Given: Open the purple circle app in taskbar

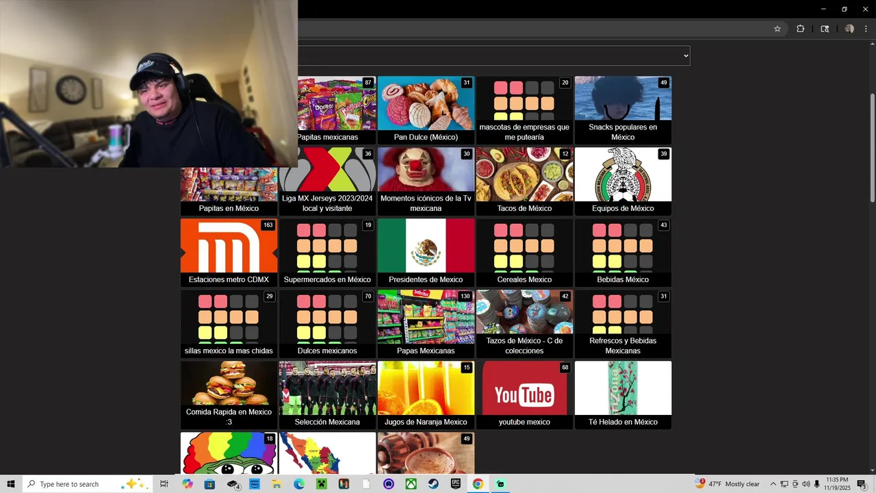Looking at the screenshot, I should tap(389, 484).
